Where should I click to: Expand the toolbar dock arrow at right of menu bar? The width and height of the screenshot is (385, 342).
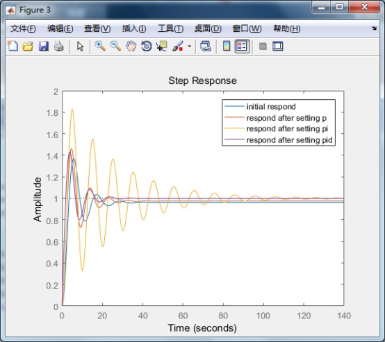[x=374, y=28]
